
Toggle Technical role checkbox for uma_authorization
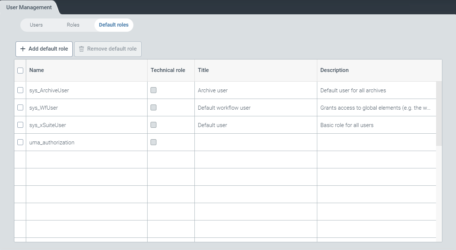[x=153, y=142]
